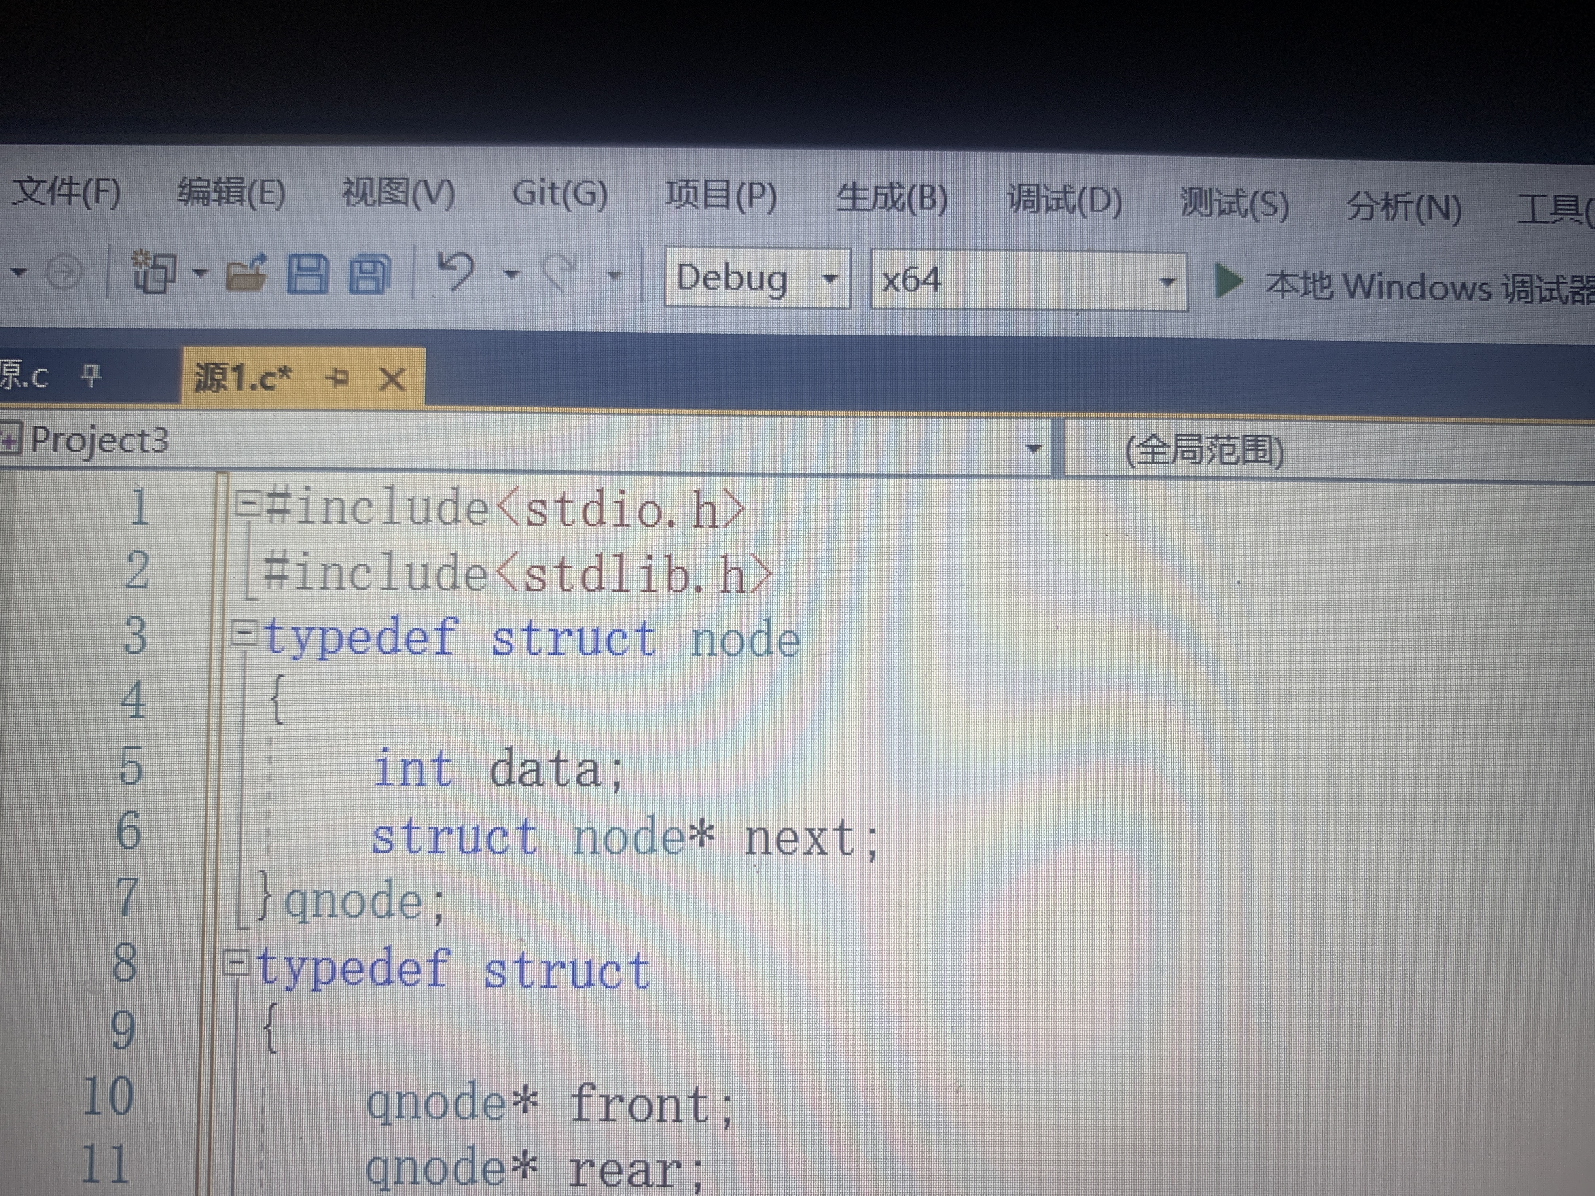Open the 分析(N) menu
The image size is (1595, 1196).
click(x=1404, y=208)
